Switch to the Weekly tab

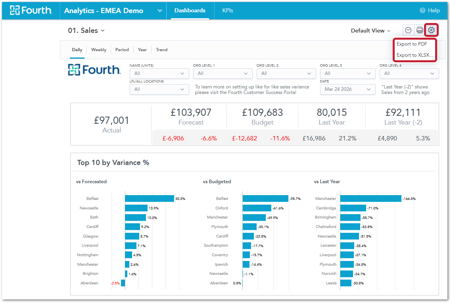click(x=99, y=50)
